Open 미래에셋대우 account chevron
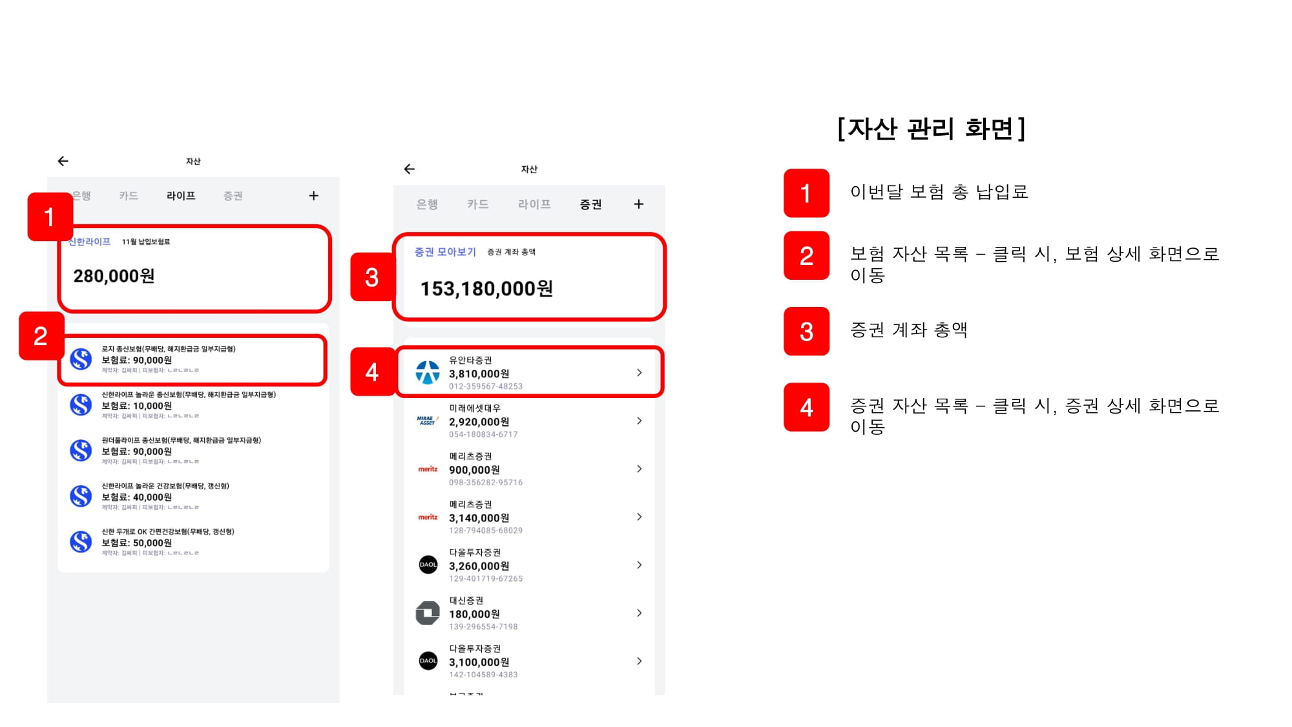The width and height of the screenshot is (1292, 727). (x=639, y=421)
